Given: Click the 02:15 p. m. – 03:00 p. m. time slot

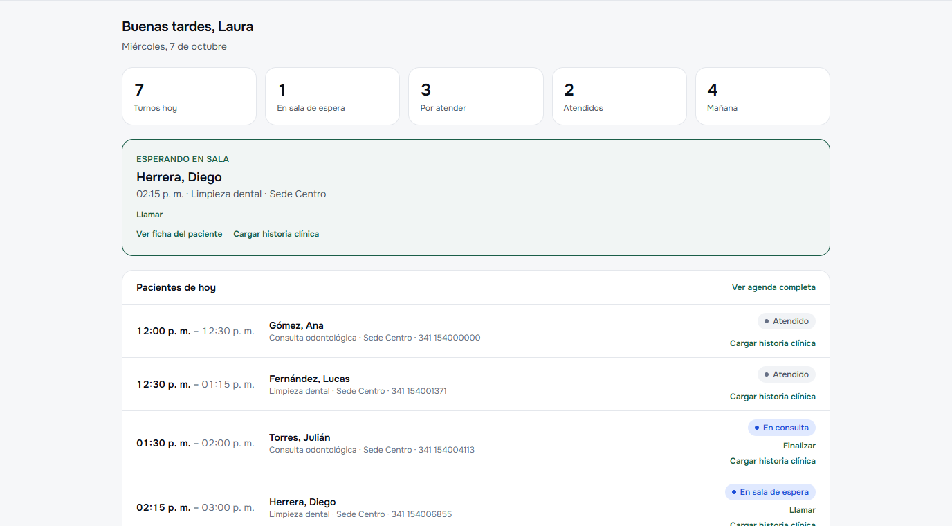Looking at the screenshot, I should coord(195,507).
